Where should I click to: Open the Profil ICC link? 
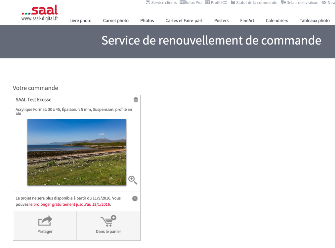216,3
